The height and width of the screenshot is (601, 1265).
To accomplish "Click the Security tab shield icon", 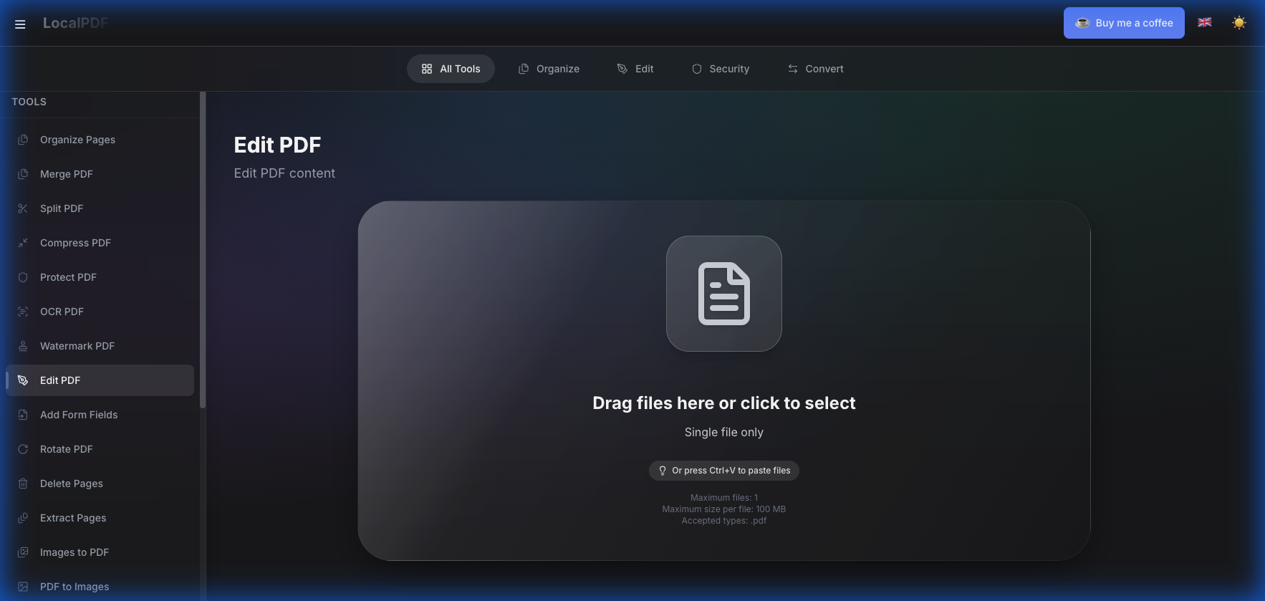I will click(697, 69).
